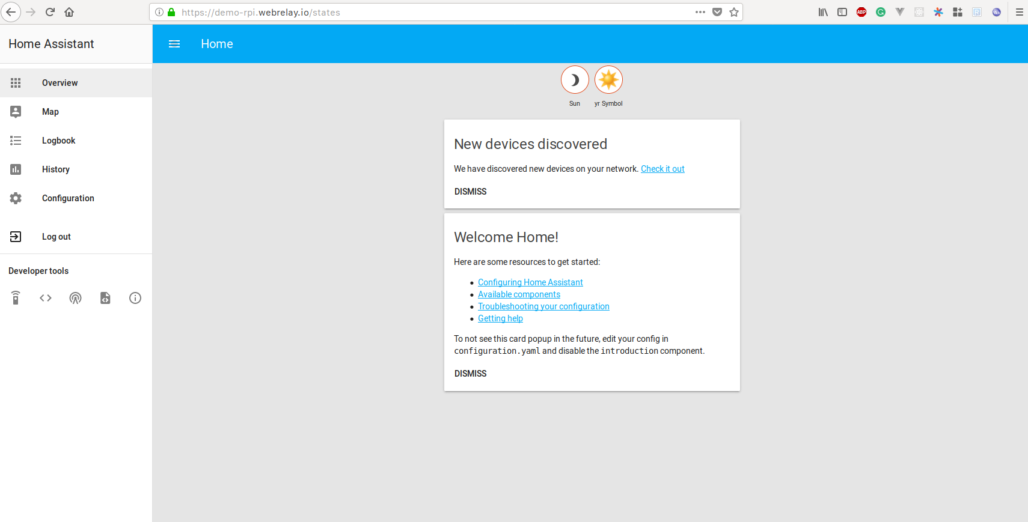Click the yr Symbol sunny badge

pyautogui.click(x=608, y=80)
